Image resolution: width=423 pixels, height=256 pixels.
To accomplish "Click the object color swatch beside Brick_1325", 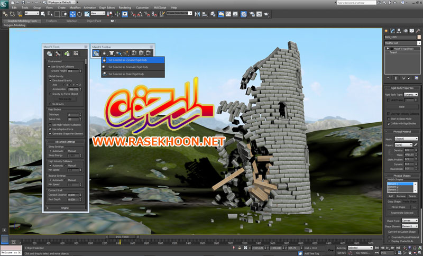I will click(419, 37).
